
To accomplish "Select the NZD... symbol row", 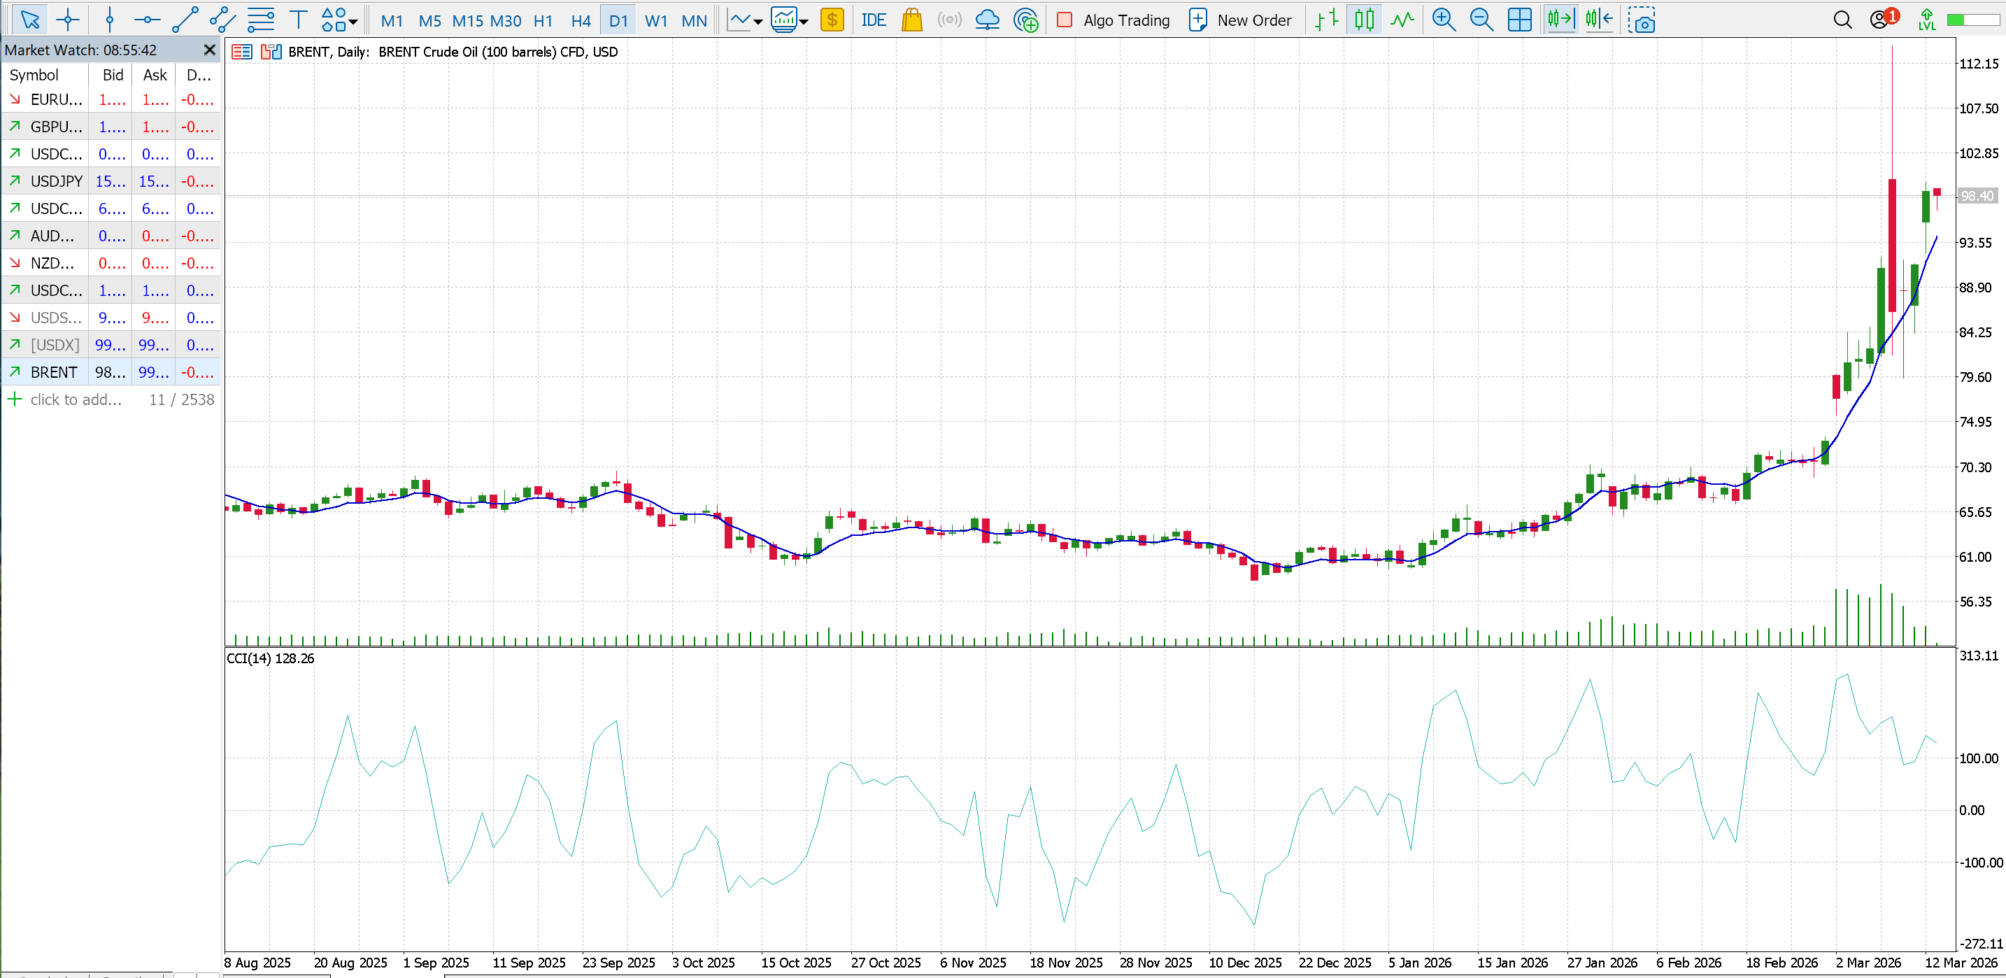I will [111, 263].
